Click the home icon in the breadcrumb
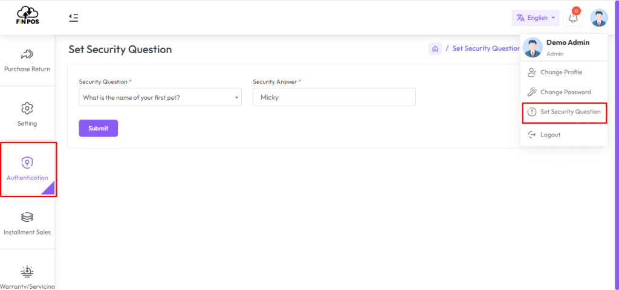This screenshot has width=619, height=290. [435, 49]
